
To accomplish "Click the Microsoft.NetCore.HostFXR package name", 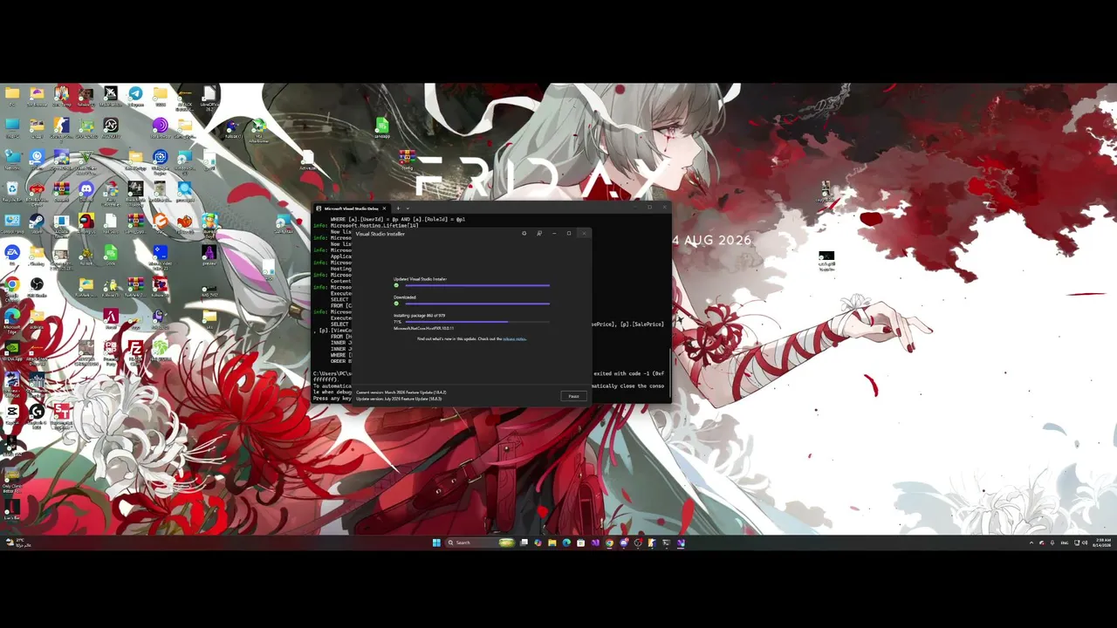I will tap(423, 328).
